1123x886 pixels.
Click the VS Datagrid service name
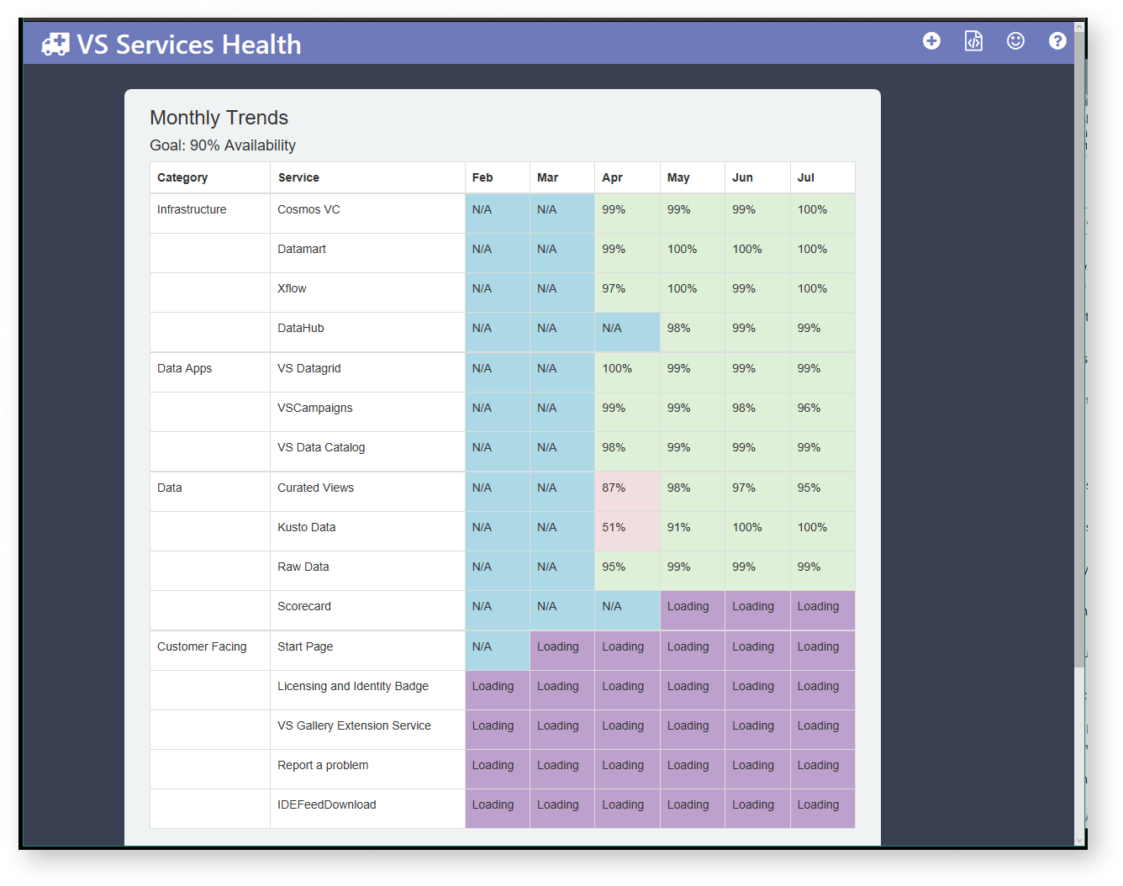click(309, 368)
